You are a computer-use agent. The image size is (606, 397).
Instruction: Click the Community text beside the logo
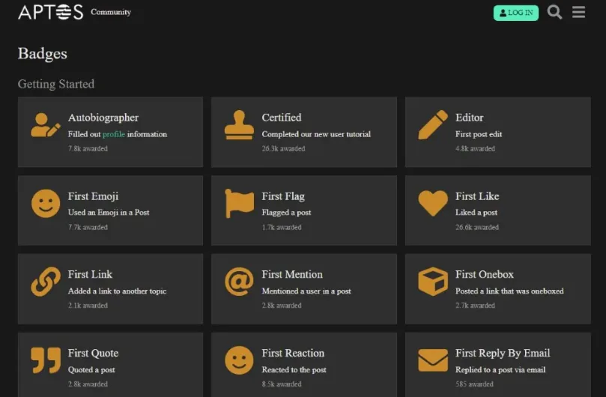point(111,12)
